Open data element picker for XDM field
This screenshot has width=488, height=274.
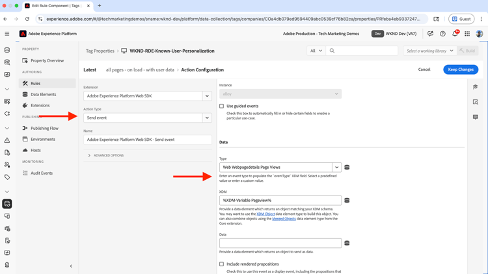click(x=347, y=201)
